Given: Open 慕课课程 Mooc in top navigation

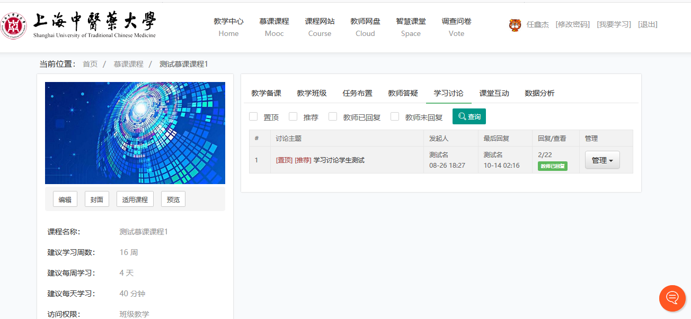Looking at the screenshot, I should click(274, 27).
